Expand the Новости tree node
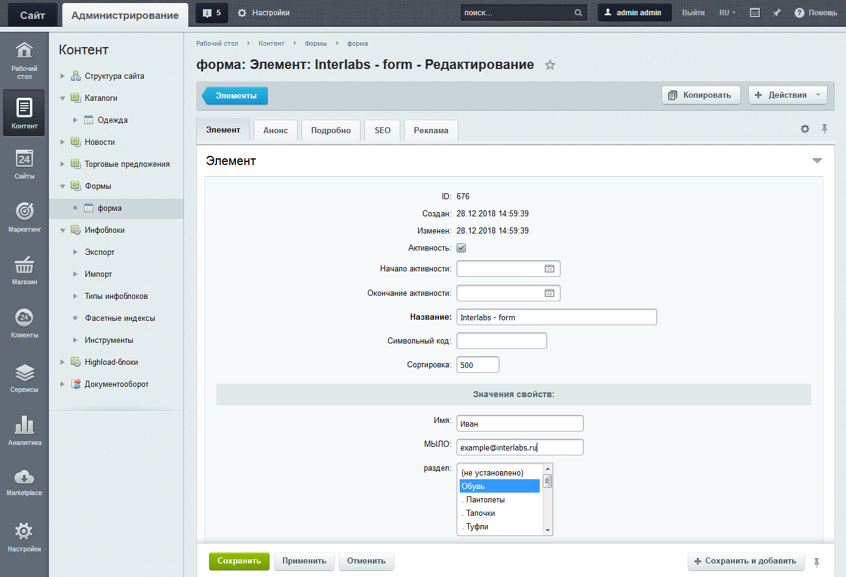 62,142
